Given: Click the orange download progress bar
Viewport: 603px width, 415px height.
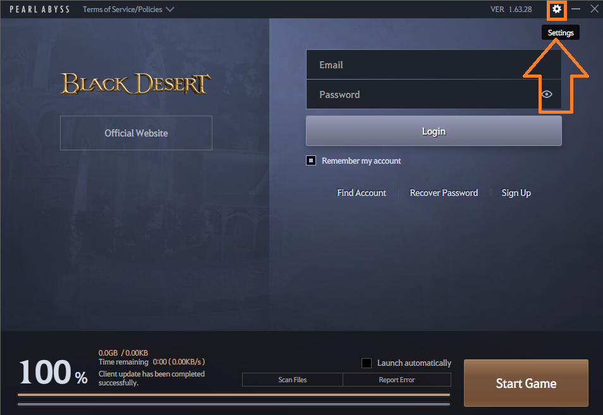Looking at the screenshot, I should (234, 395).
